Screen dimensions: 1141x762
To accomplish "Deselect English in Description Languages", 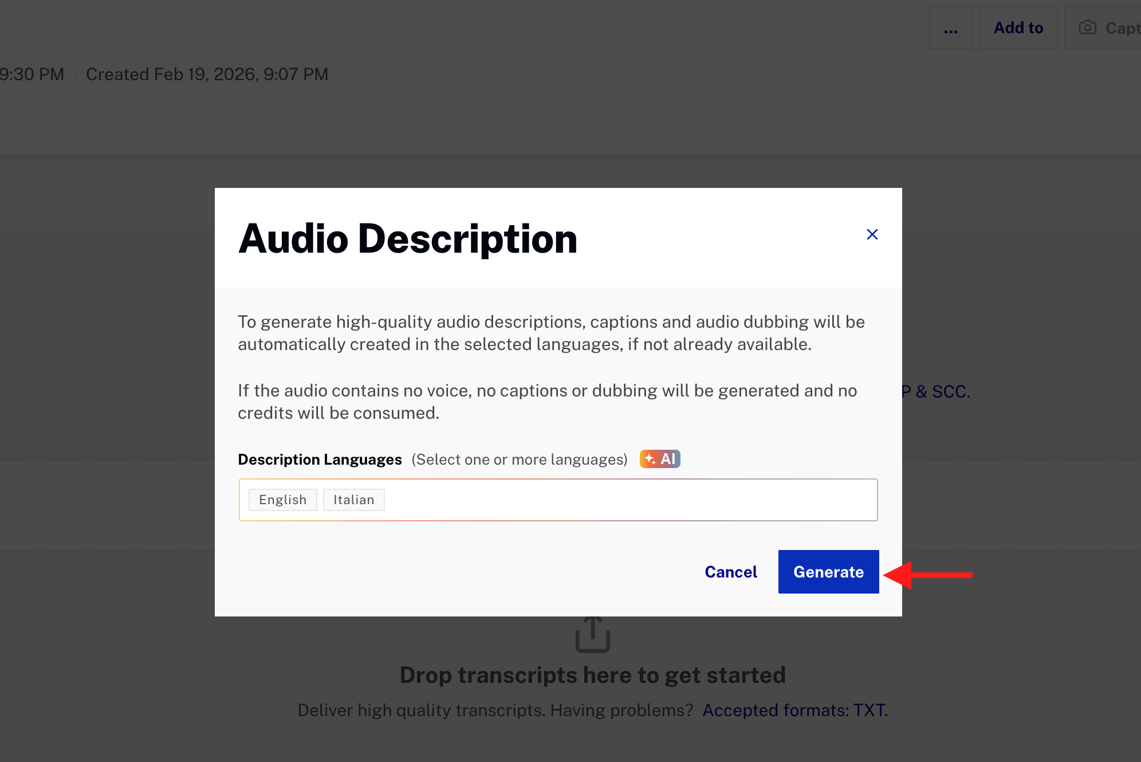I will pos(282,499).
